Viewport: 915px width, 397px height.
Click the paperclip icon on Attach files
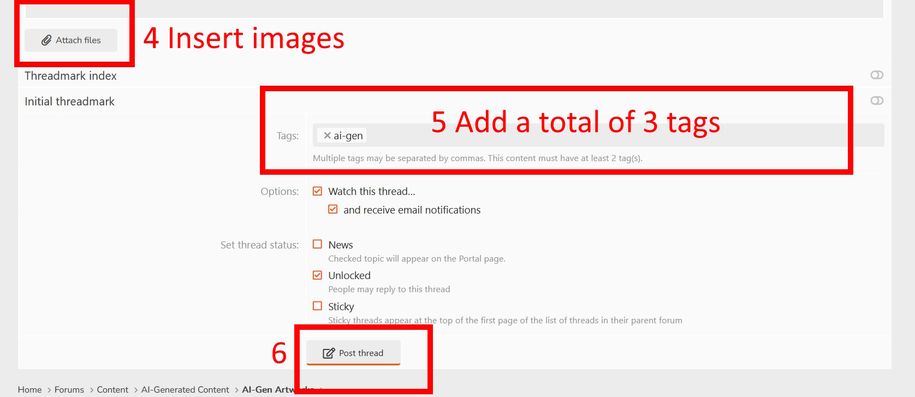coord(46,40)
